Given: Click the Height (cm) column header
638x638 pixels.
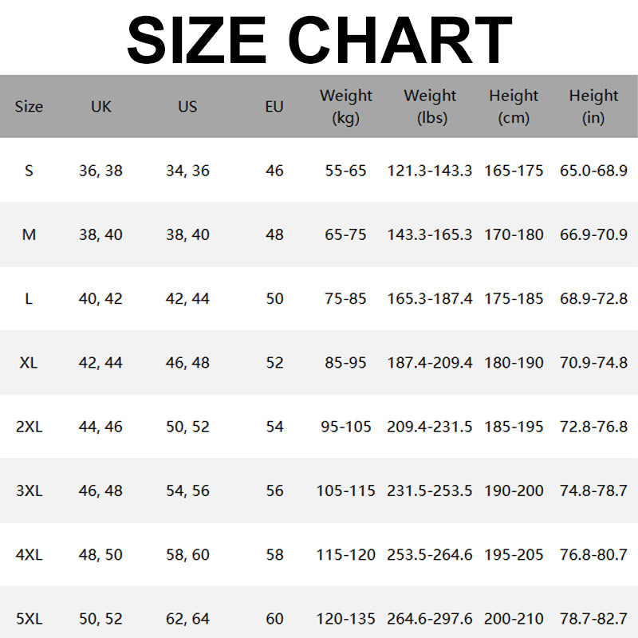Looking at the screenshot, I should pos(514,106).
